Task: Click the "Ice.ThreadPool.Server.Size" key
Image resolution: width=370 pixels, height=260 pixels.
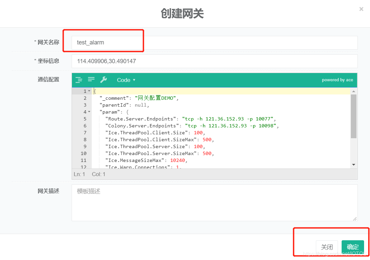Action: (147, 146)
